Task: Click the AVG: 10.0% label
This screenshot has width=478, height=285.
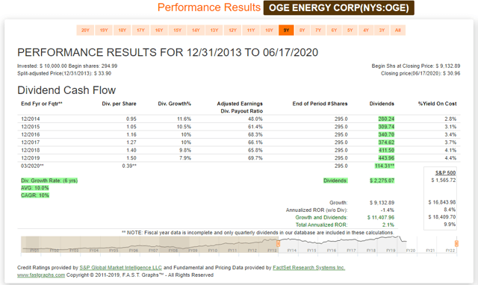Action: point(35,188)
